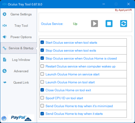This screenshot has height=123, width=135.
Task: Open help via the question mark icon
Action: click(x=4, y=118)
